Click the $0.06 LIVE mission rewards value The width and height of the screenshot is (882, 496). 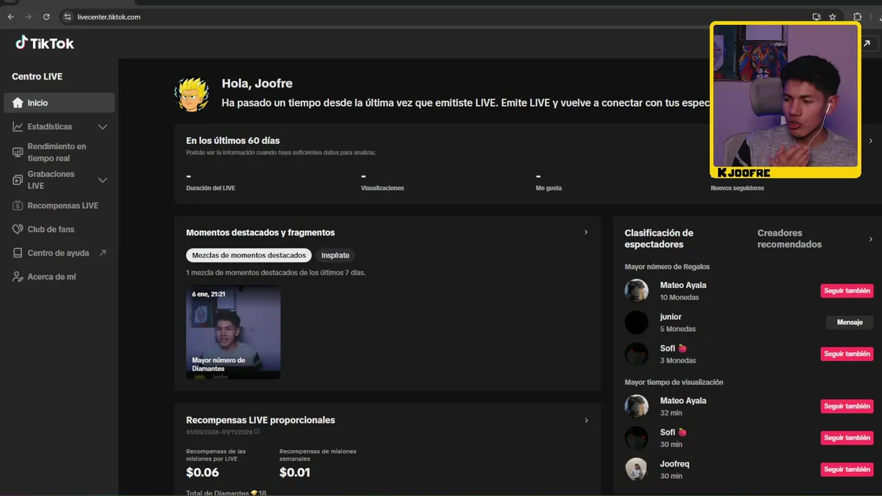[203, 473]
